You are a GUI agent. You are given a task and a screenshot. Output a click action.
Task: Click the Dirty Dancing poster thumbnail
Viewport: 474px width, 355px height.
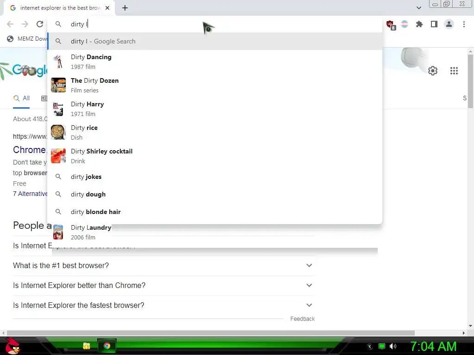58,61
